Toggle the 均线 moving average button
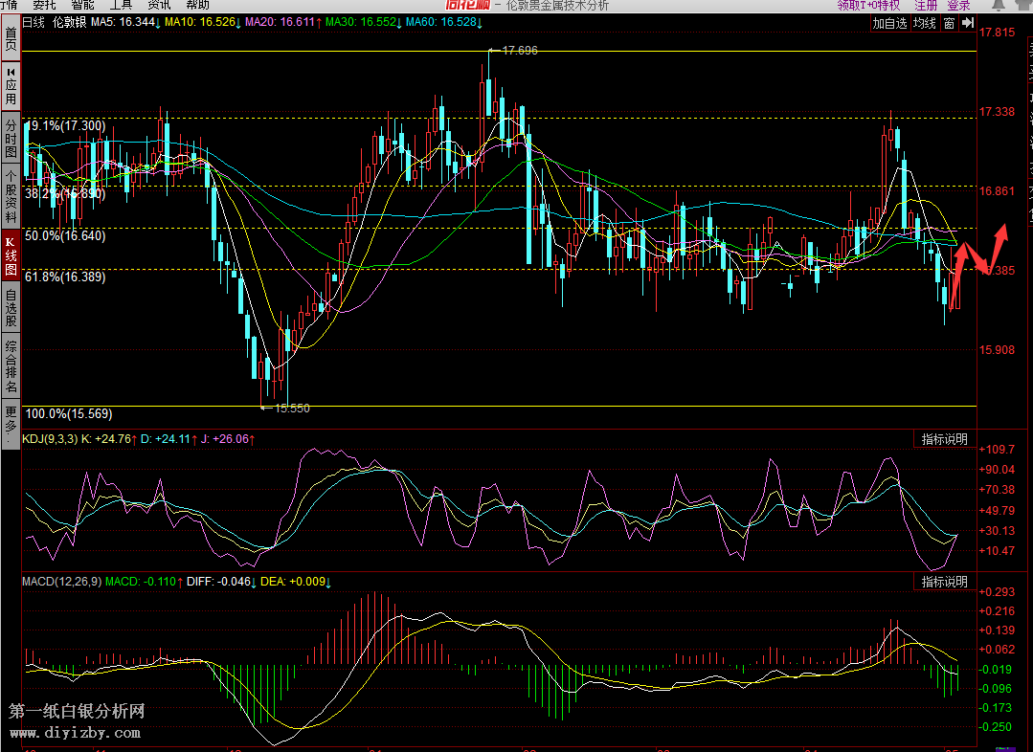 (x=924, y=23)
